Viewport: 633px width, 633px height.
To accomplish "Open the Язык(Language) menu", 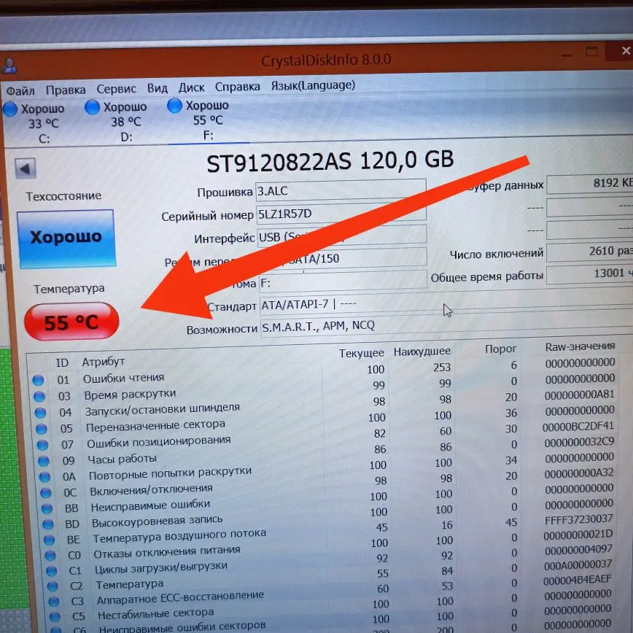I will [x=313, y=85].
